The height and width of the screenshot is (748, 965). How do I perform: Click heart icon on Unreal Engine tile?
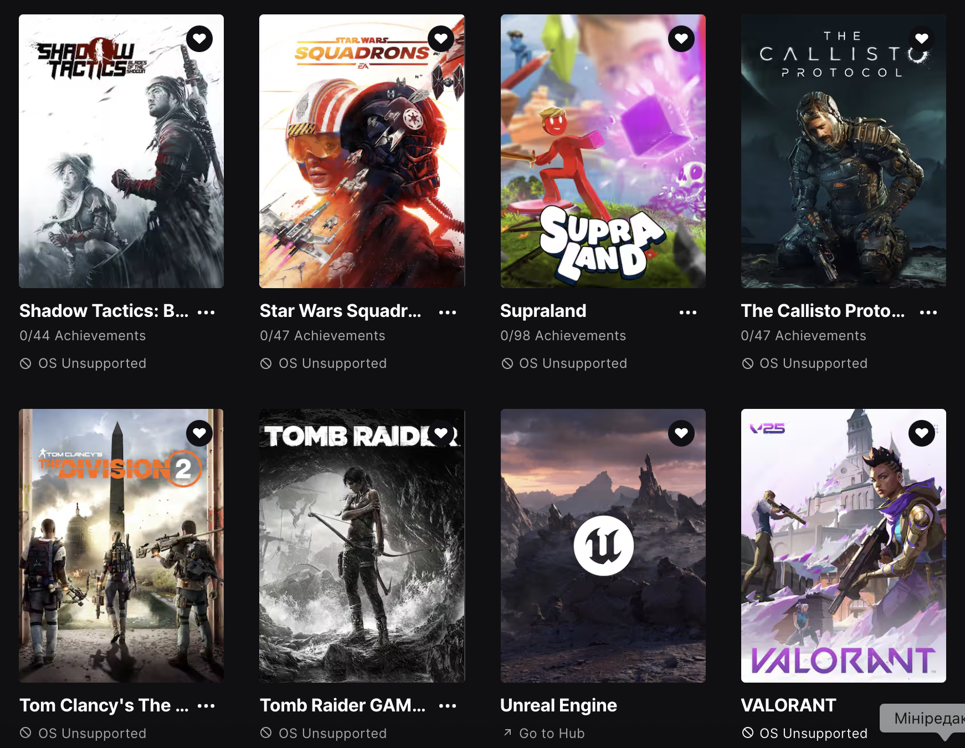tap(681, 433)
